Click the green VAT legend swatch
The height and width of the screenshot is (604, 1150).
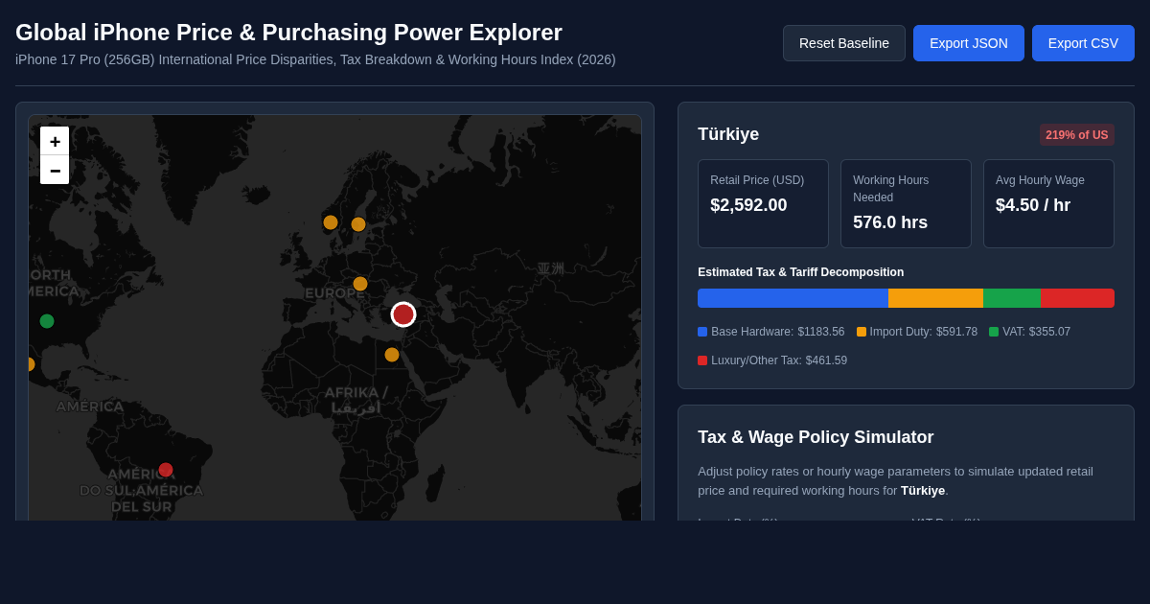pyautogui.click(x=994, y=332)
